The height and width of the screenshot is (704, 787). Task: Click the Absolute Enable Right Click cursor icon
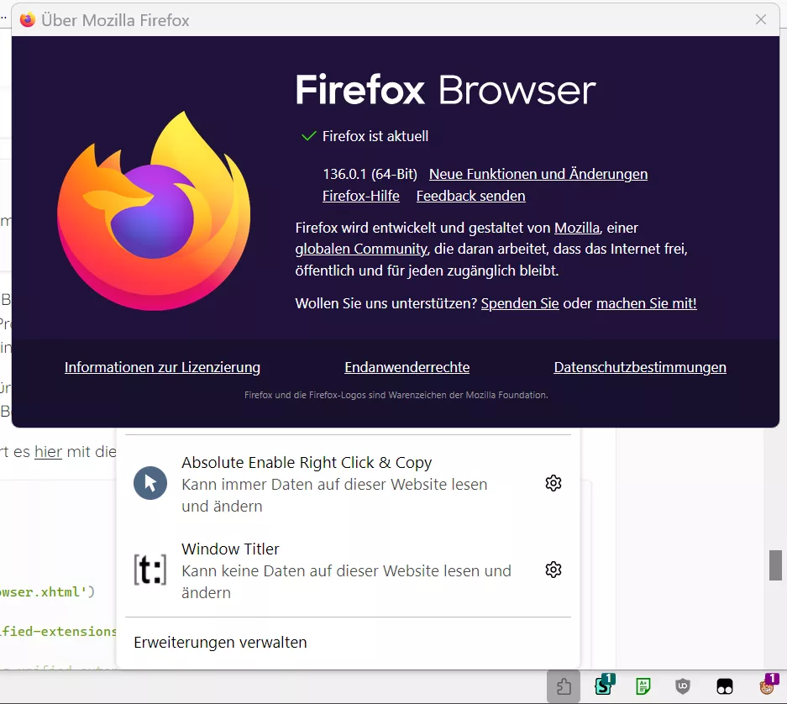150,483
